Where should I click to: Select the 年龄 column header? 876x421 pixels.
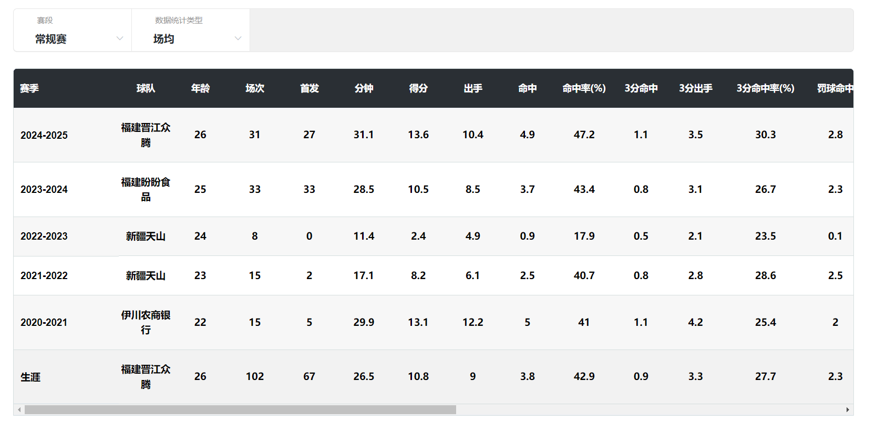[200, 88]
